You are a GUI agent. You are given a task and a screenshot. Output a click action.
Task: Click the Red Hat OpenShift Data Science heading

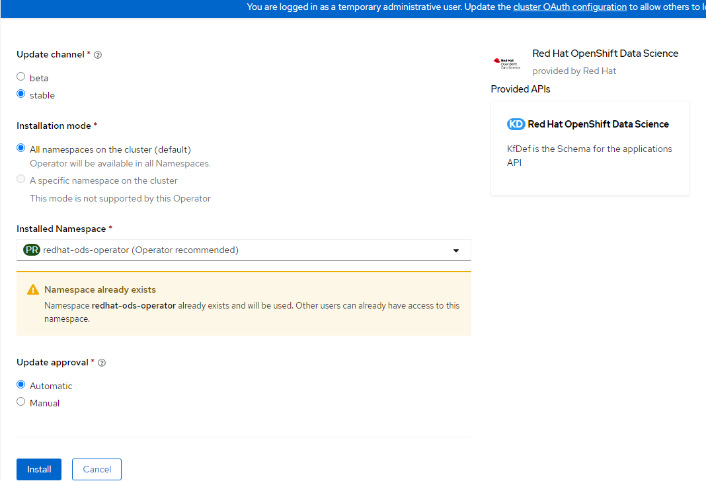coord(605,53)
